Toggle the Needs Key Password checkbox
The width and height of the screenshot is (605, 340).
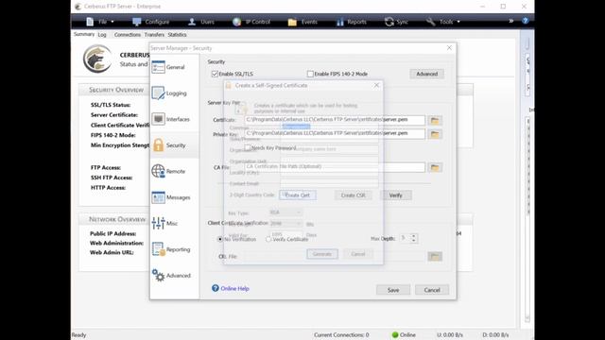248,147
